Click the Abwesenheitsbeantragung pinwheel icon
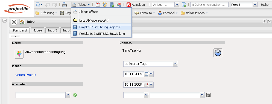The height and width of the screenshot is (104, 272). click(x=19, y=54)
